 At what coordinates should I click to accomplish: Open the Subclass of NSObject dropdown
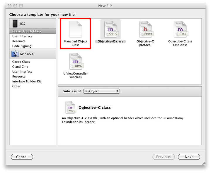pos(101,91)
